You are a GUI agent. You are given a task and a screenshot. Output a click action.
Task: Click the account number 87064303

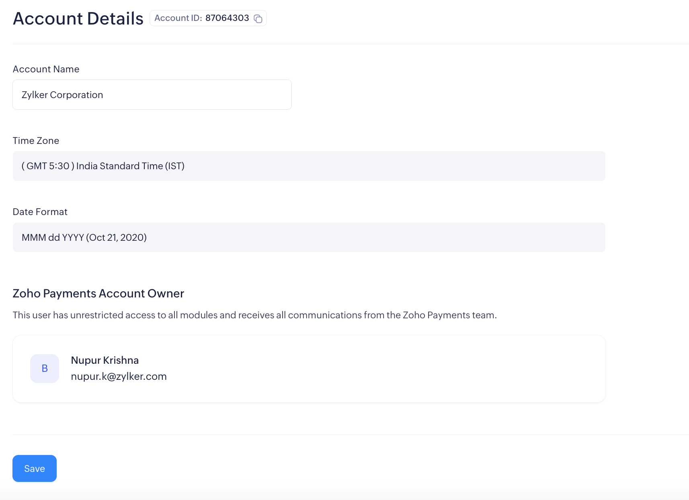pos(227,18)
